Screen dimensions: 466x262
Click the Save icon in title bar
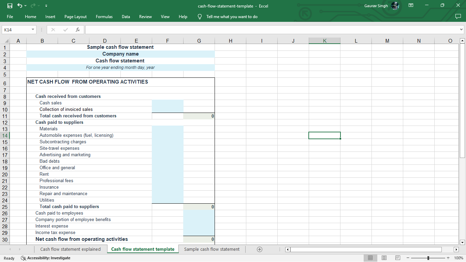coord(10,6)
